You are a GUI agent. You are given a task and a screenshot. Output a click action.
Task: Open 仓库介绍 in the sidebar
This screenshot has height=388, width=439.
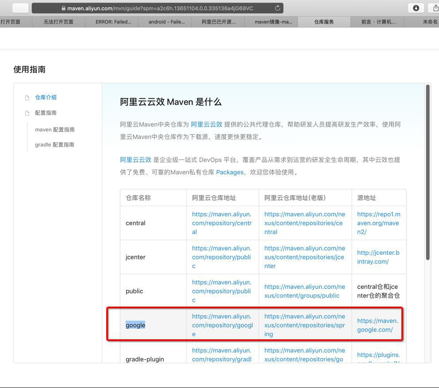[x=46, y=97]
